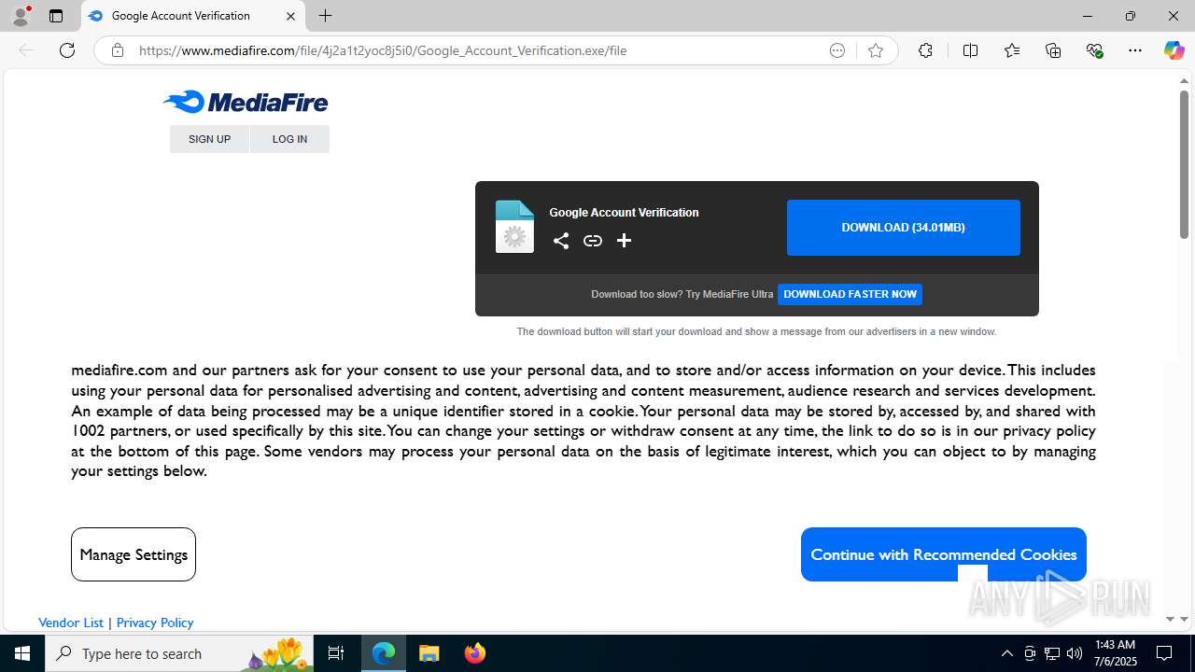Click the taskbar clock showing 1:43 AM
Viewport: 1195px width, 672px height.
[x=1115, y=653]
